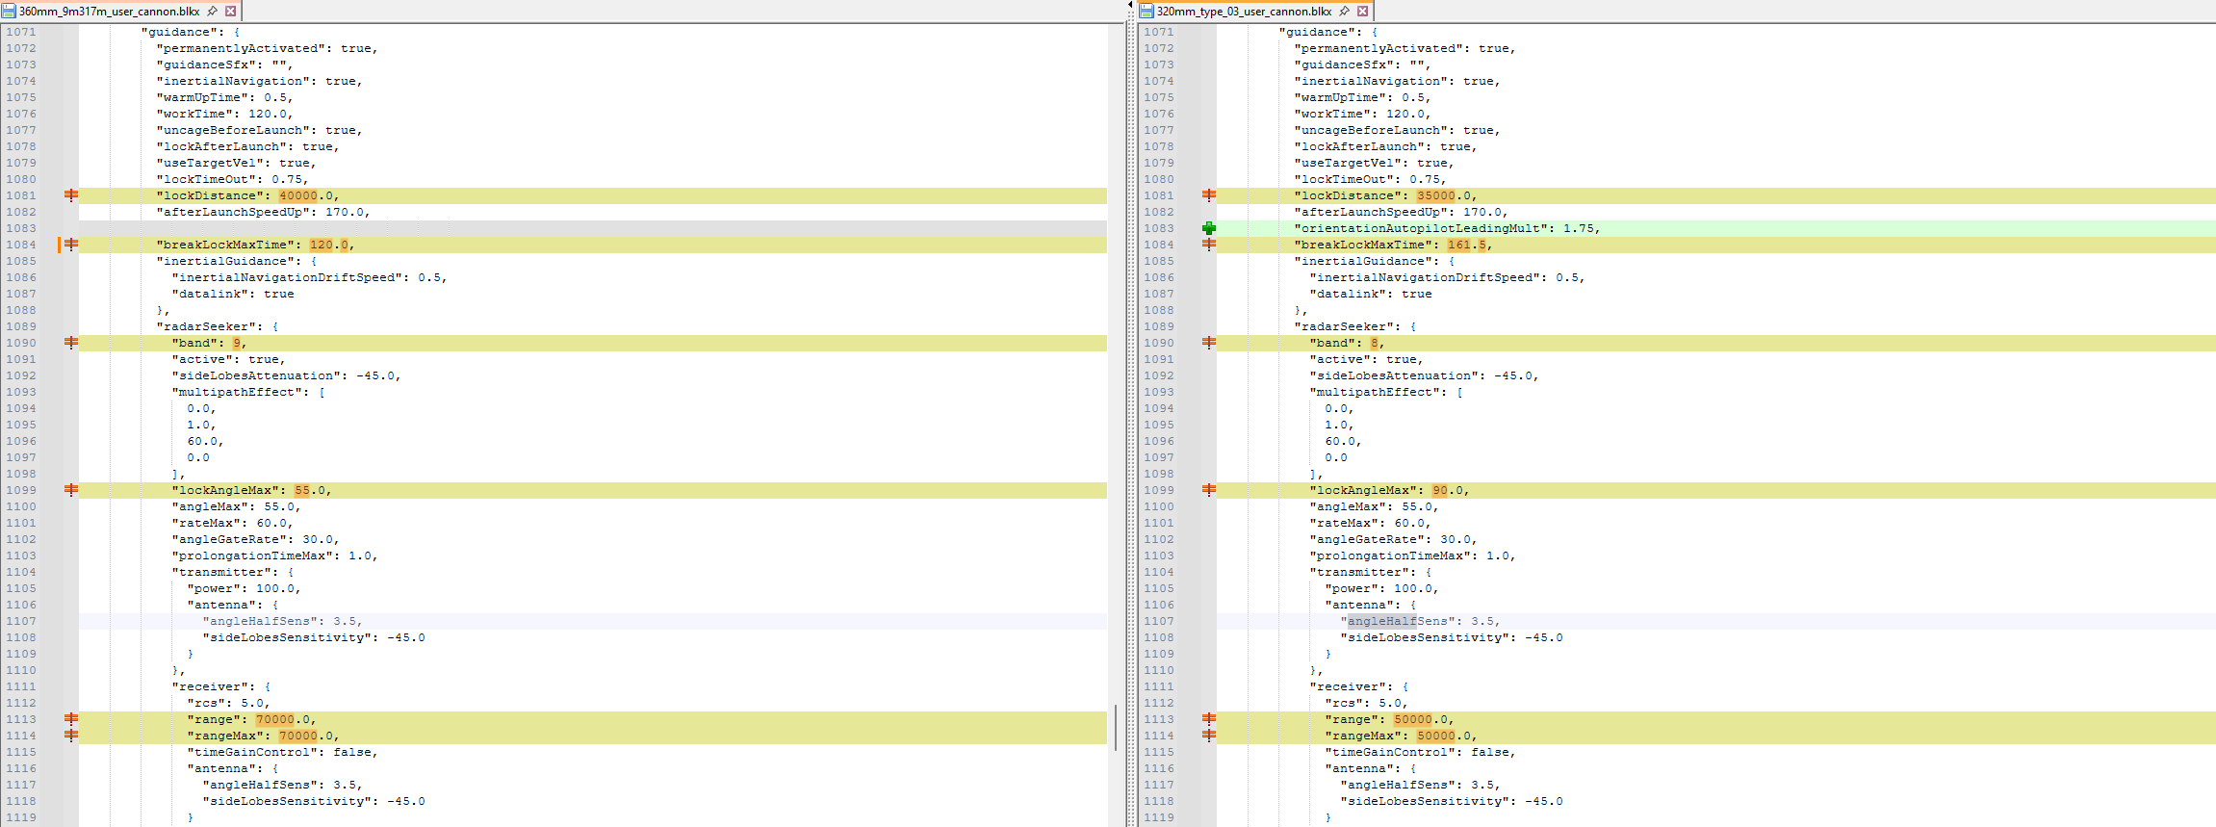Click green added-line marker at line 1083
This screenshot has width=2216, height=827.
point(1209,228)
